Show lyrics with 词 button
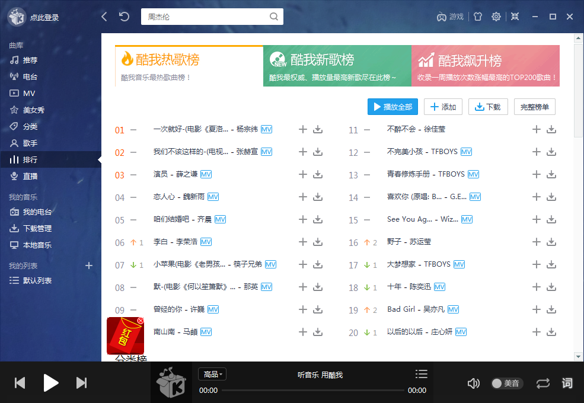 pyautogui.click(x=567, y=383)
